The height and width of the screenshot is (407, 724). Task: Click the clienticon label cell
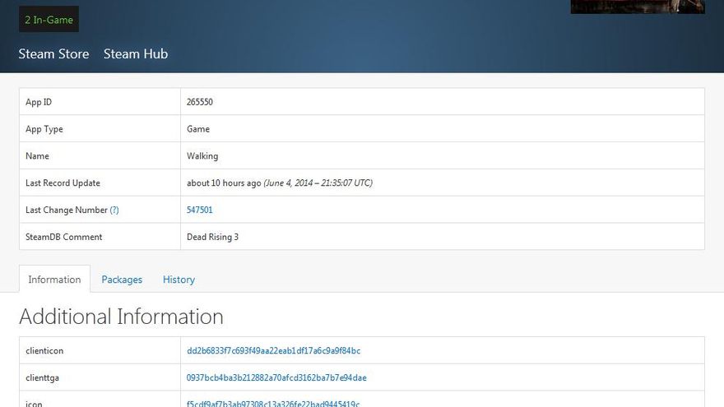(x=44, y=351)
